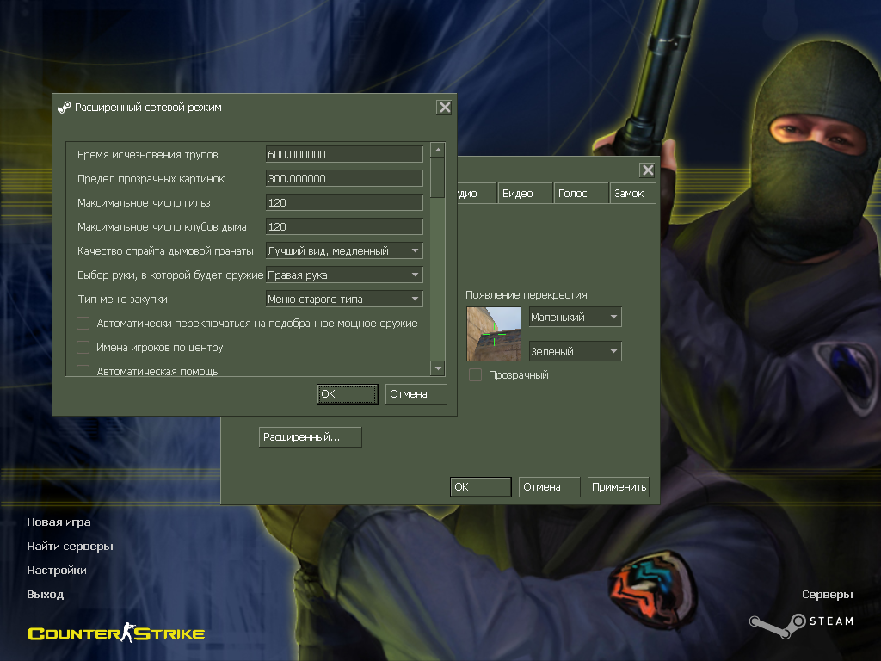Image resolution: width=881 pixels, height=661 pixels.
Task: Click Применить in the options window
Action: 618,487
